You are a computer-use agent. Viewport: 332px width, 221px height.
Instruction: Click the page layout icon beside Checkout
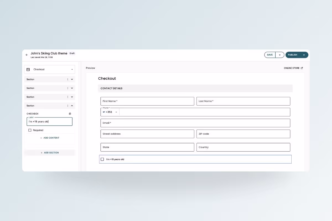click(28, 69)
